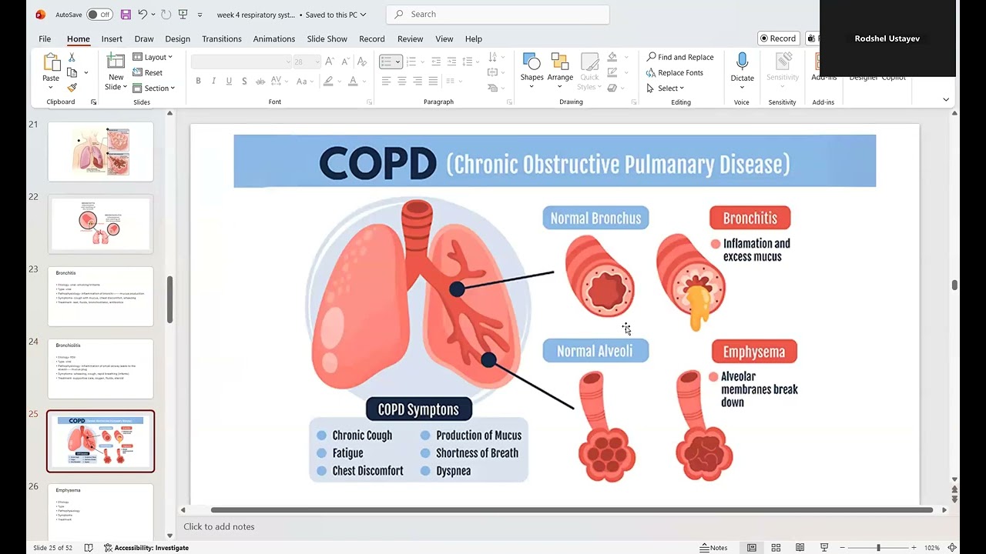Collapse the ribbon chevron
Viewport: 986px width, 554px height.
pos(946,99)
